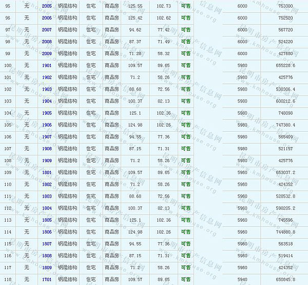This screenshot has width=308, height=285.
Task: Click room number 1804
Action: pos(47,208)
